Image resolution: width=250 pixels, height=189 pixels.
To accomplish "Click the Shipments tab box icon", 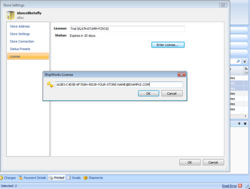I will pos(85,178).
